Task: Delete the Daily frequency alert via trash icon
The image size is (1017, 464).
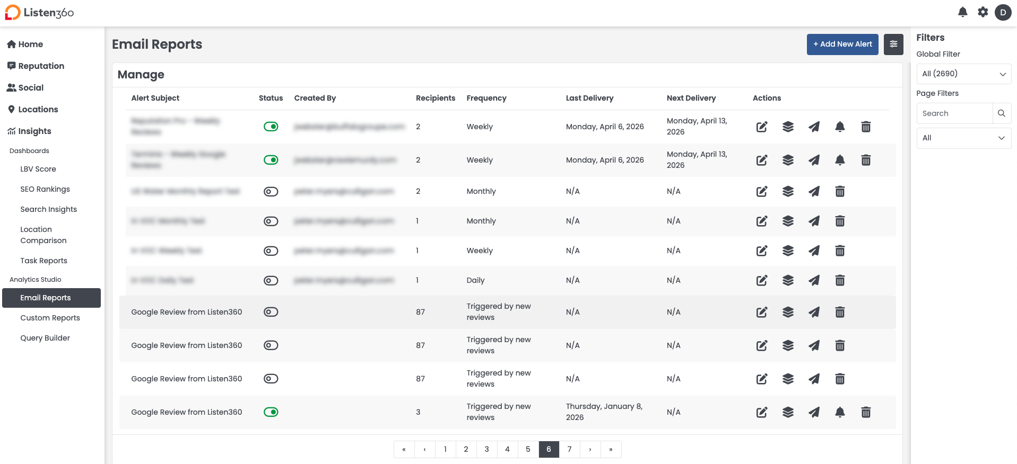Action: (840, 280)
